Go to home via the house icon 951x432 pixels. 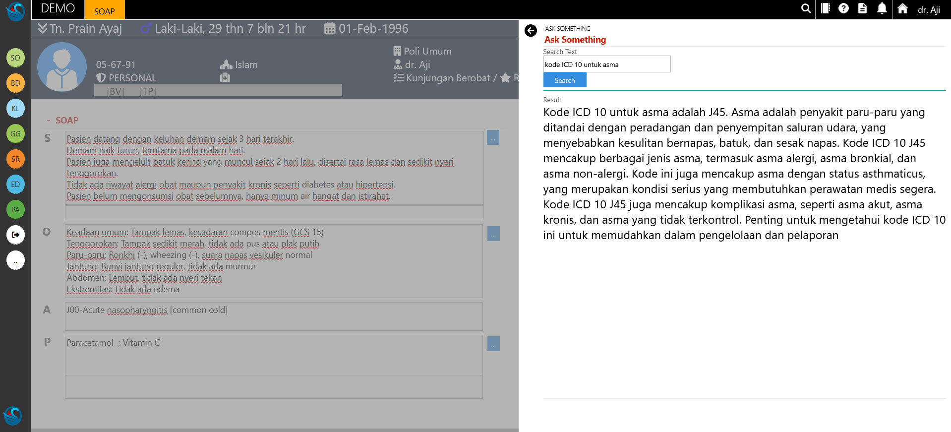(x=902, y=8)
